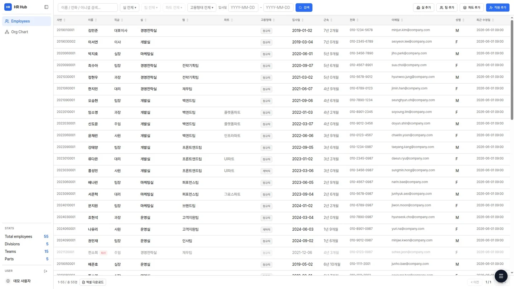The height and width of the screenshot is (289, 514).
Task: Sort table by 전화 column
Action: tap(354, 20)
